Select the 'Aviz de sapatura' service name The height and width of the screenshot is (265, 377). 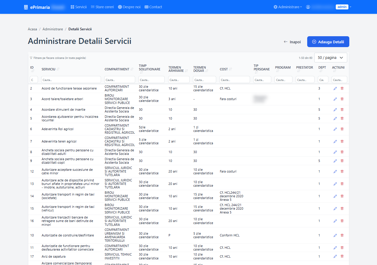(54, 256)
